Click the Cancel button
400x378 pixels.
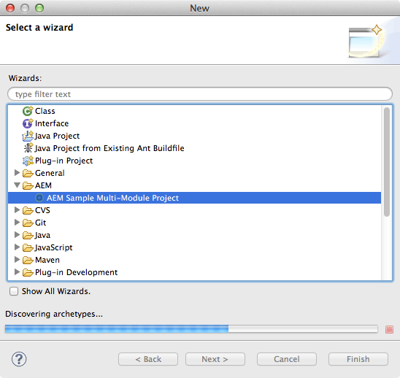(x=287, y=359)
